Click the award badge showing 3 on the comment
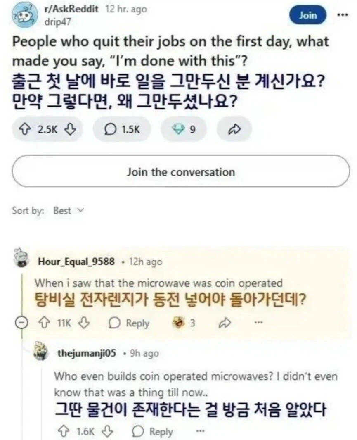This screenshot has height=440, width=357. coord(180,323)
